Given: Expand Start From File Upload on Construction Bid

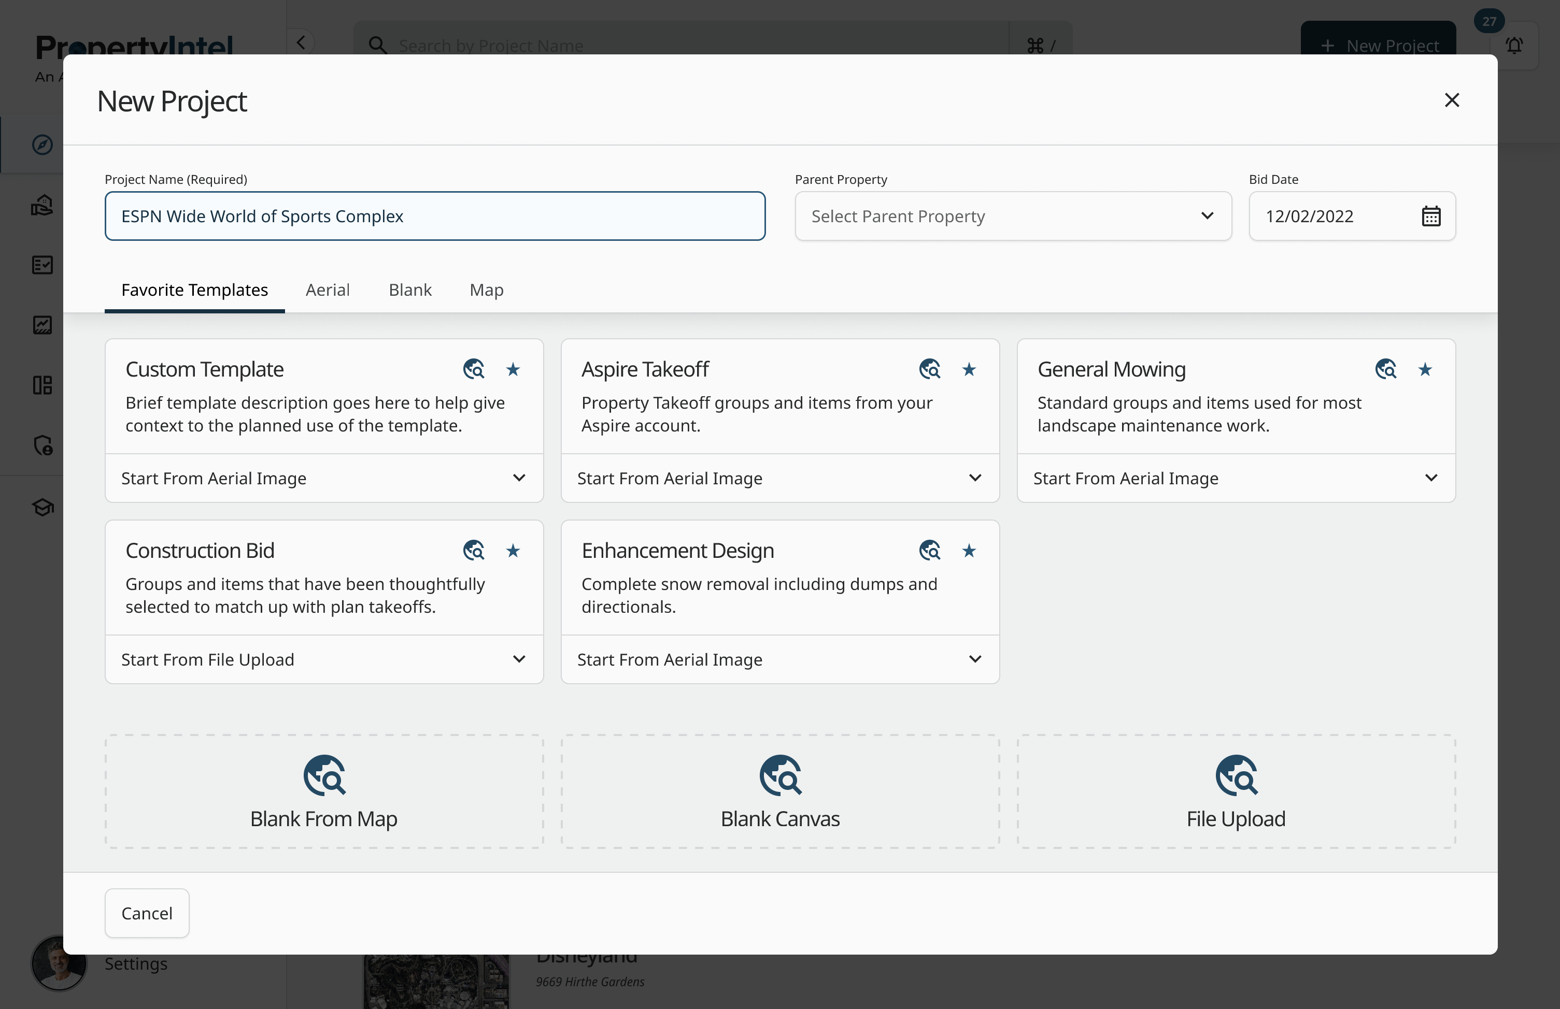Looking at the screenshot, I should click(323, 659).
